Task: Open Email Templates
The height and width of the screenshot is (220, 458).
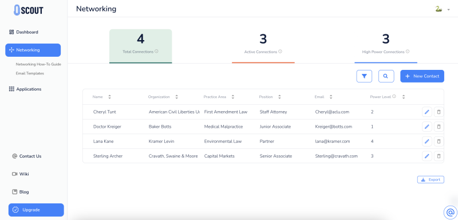Action: click(30, 73)
